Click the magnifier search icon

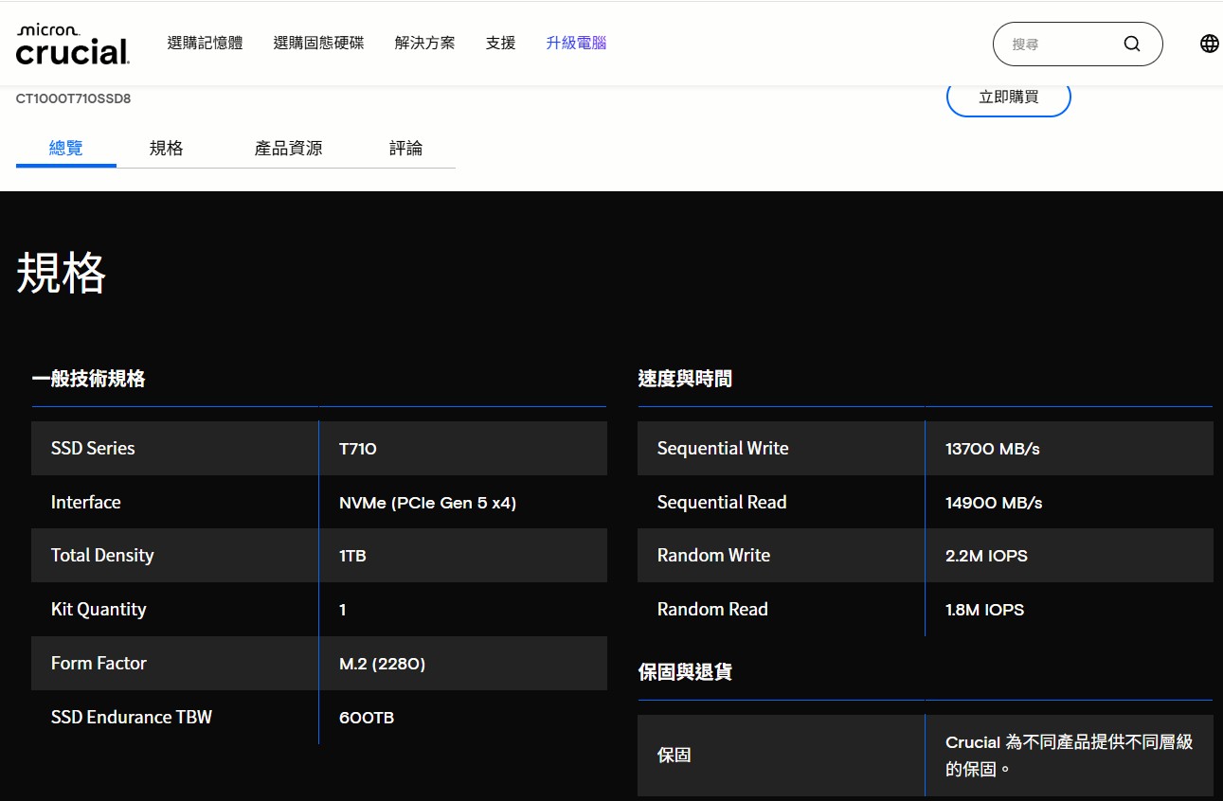1132,44
